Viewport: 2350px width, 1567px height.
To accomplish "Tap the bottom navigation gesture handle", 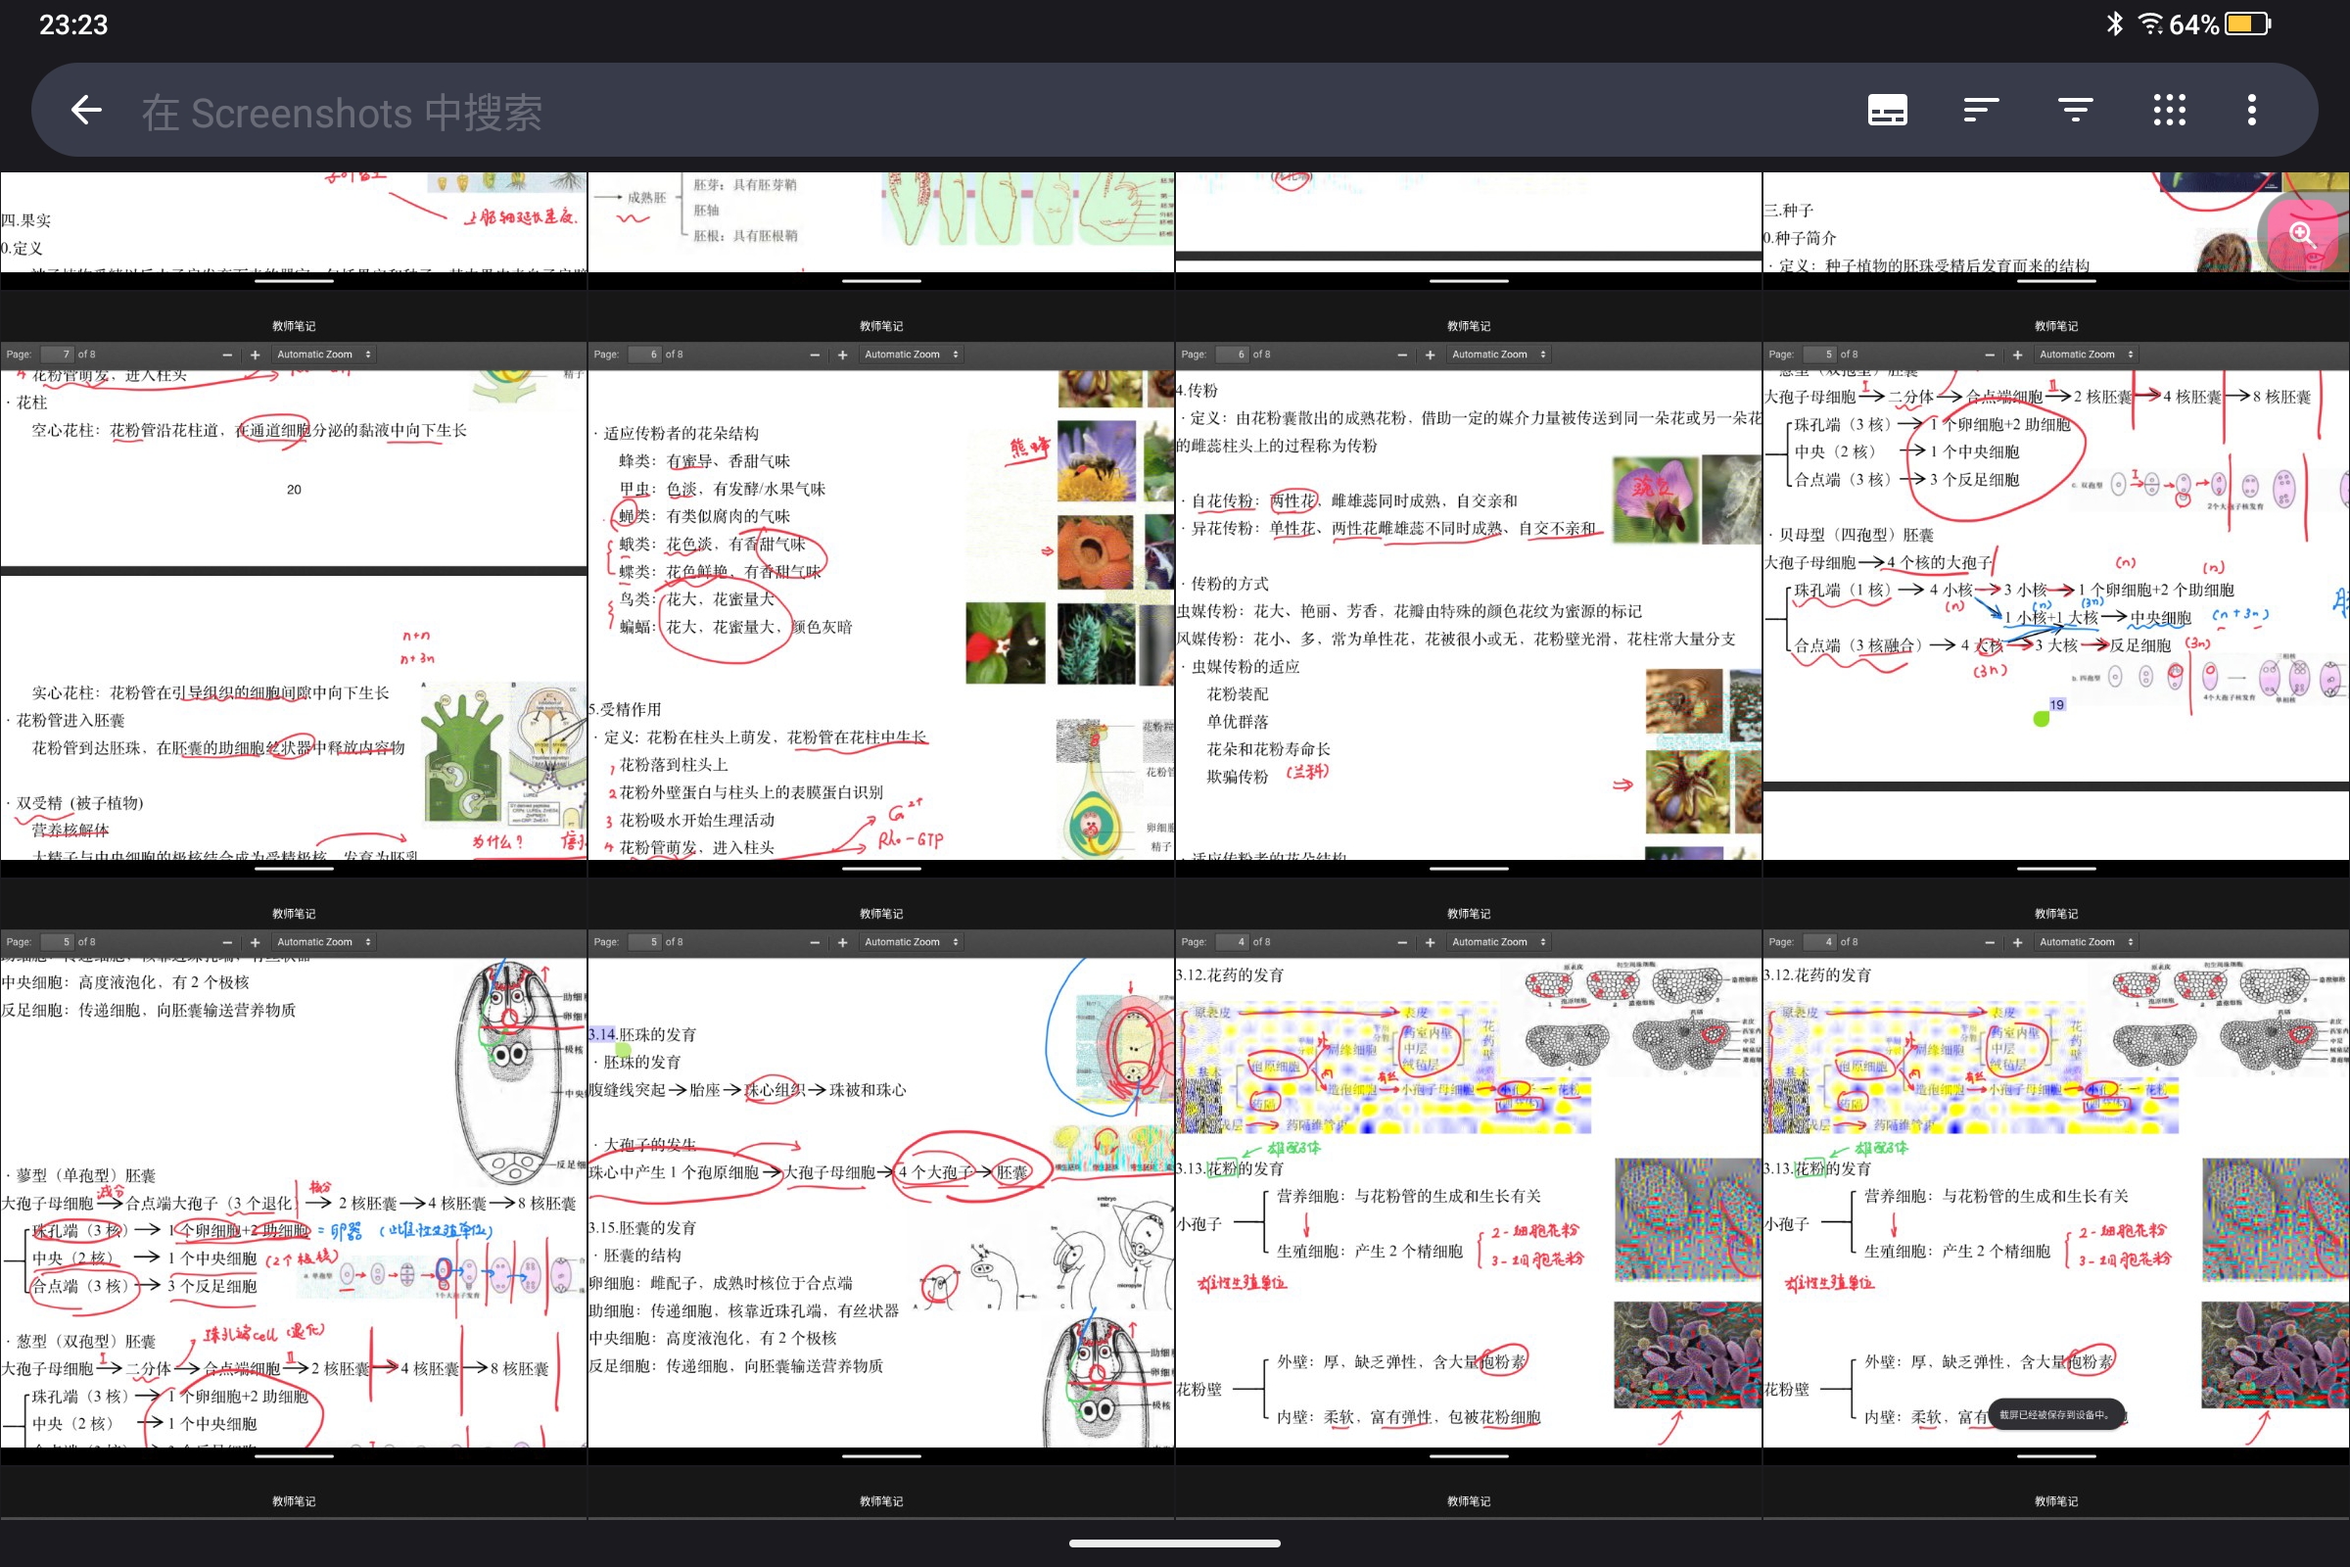I will 1175,1543.
